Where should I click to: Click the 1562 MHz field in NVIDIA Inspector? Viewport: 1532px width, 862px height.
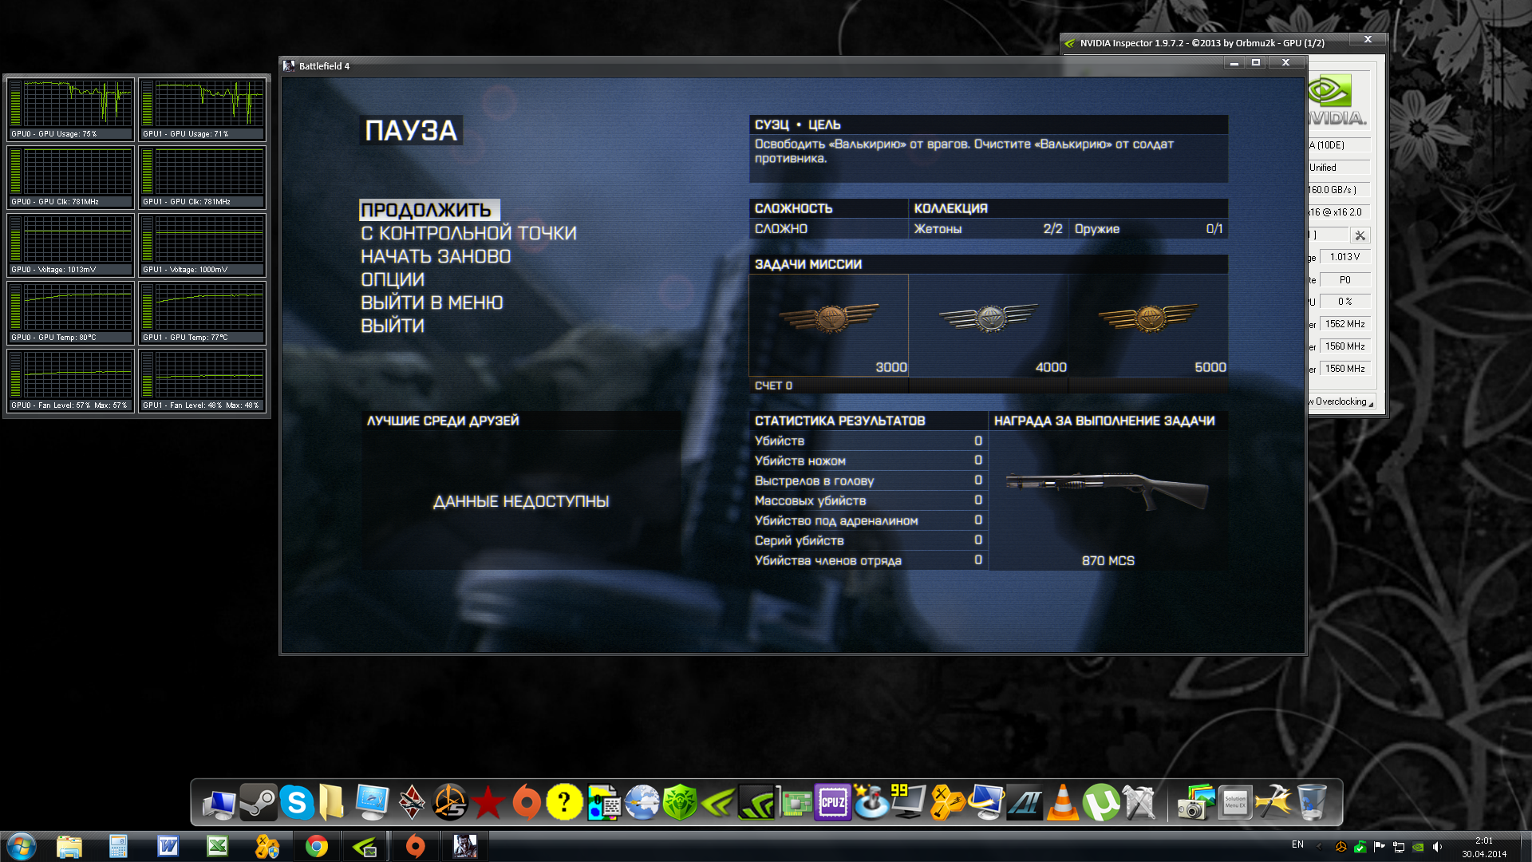[1344, 324]
